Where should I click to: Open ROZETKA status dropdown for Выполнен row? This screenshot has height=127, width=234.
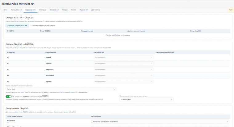(x=123, y=75)
